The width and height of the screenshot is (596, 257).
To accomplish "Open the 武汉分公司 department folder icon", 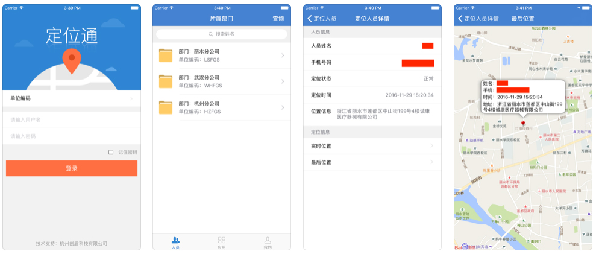I will (166, 81).
